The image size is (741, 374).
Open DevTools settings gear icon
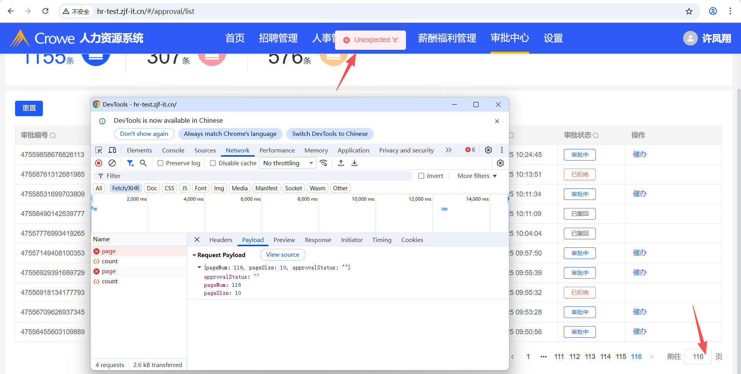pyautogui.click(x=488, y=150)
